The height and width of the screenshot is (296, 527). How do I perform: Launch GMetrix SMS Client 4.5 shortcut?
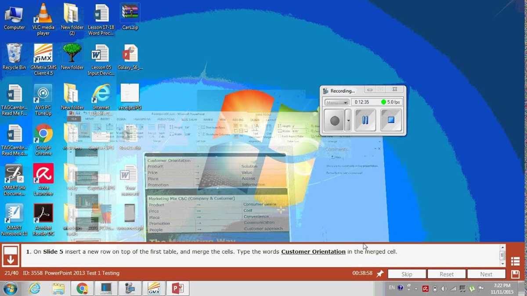[43, 60]
